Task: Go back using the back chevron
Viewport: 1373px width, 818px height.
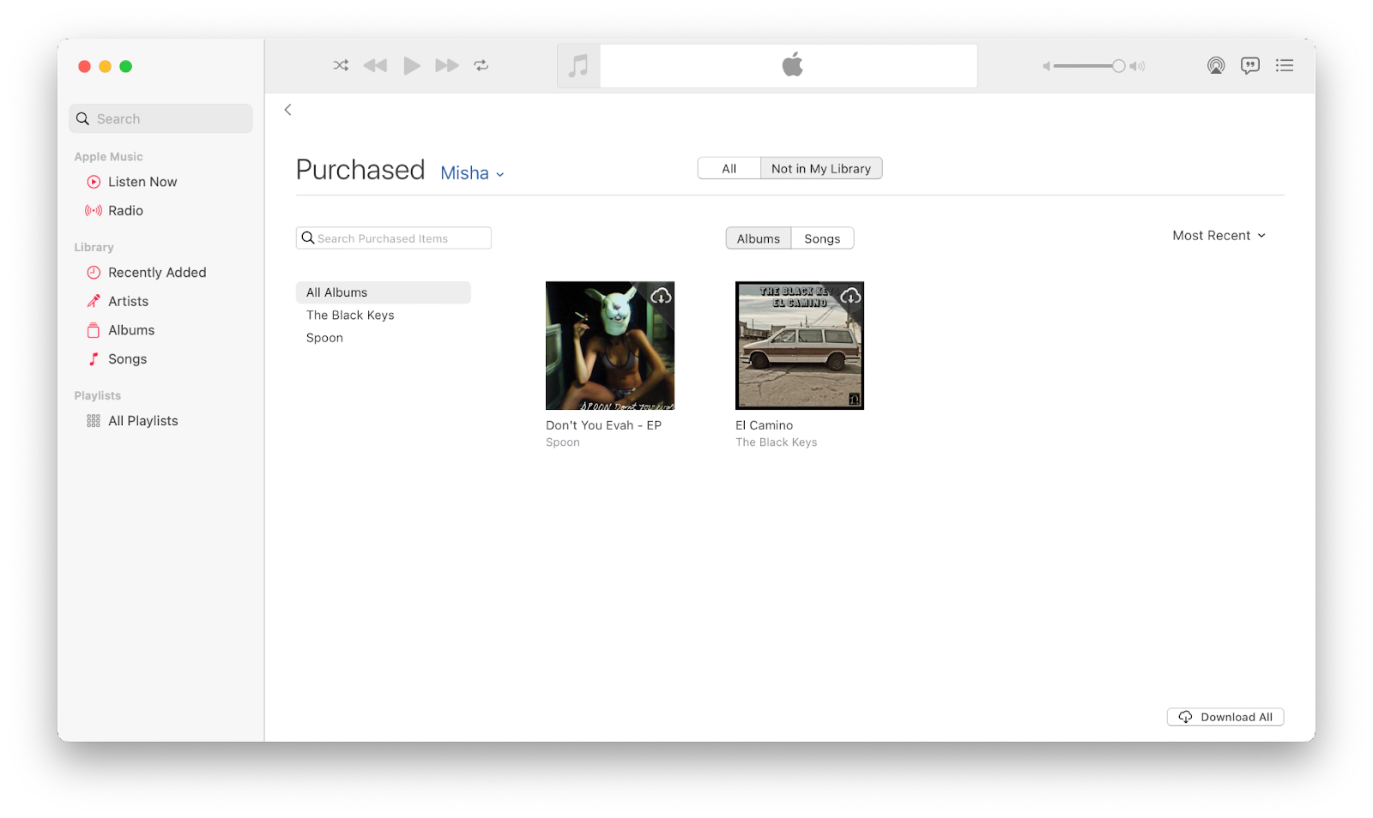Action: 288,110
